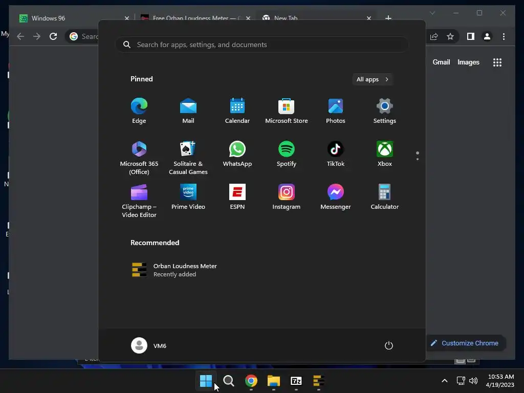The width and height of the screenshot is (524, 393).
Task: Go to next page of pinned apps
Action: click(x=418, y=159)
